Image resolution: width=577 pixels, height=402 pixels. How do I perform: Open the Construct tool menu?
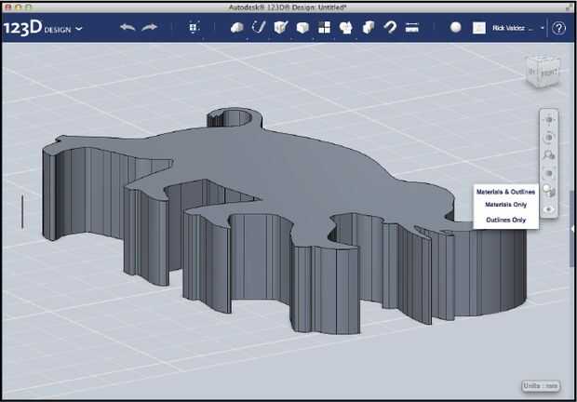point(281,27)
